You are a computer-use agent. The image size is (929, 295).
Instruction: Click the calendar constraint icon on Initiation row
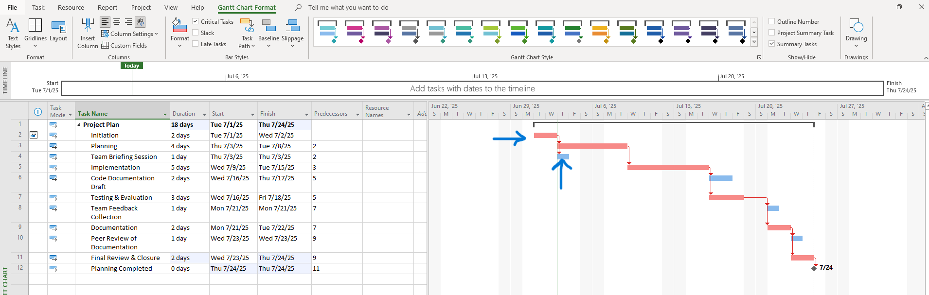coord(34,135)
